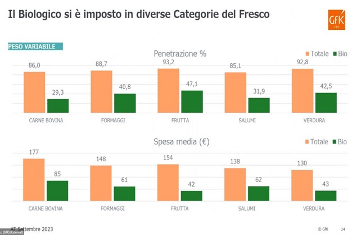Click the green Bio legend swatch for Spesa media
This screenshot has height=235, width=352.
point(334,142)
